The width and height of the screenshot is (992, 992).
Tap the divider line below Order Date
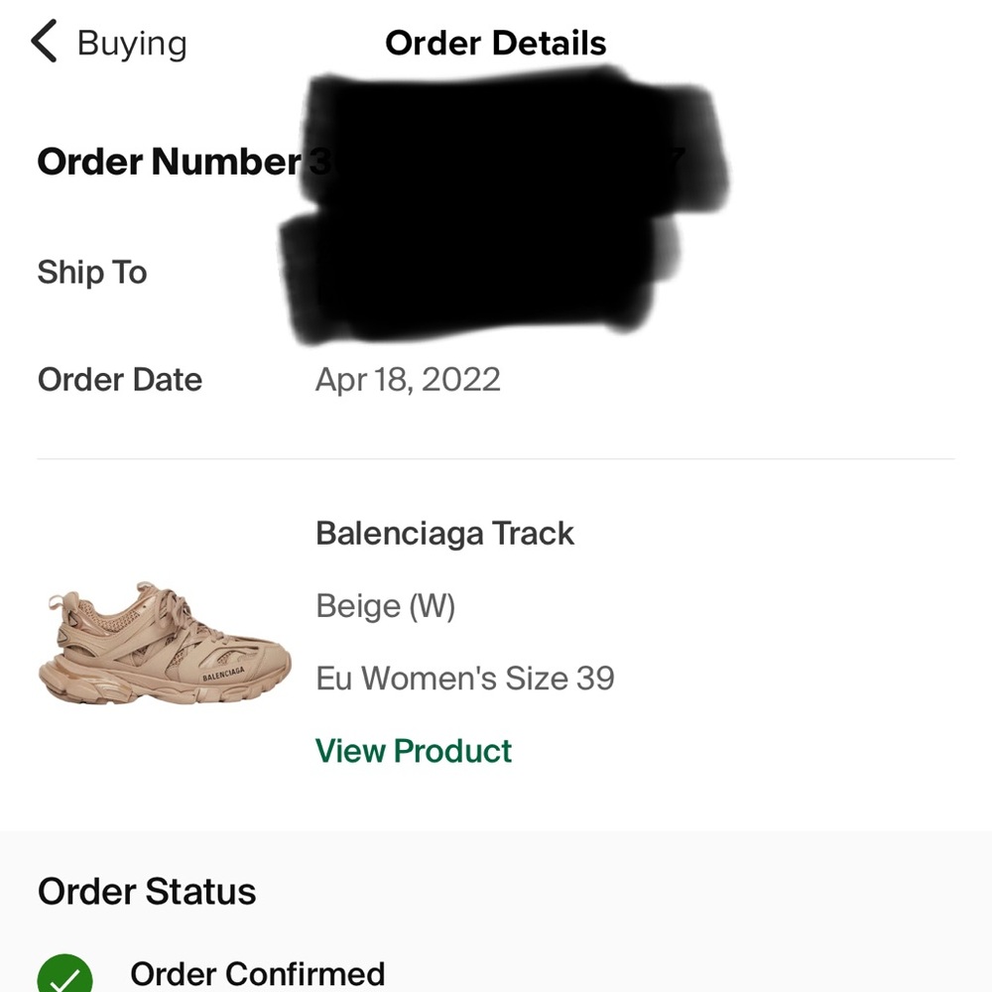[x=496, y=459]
